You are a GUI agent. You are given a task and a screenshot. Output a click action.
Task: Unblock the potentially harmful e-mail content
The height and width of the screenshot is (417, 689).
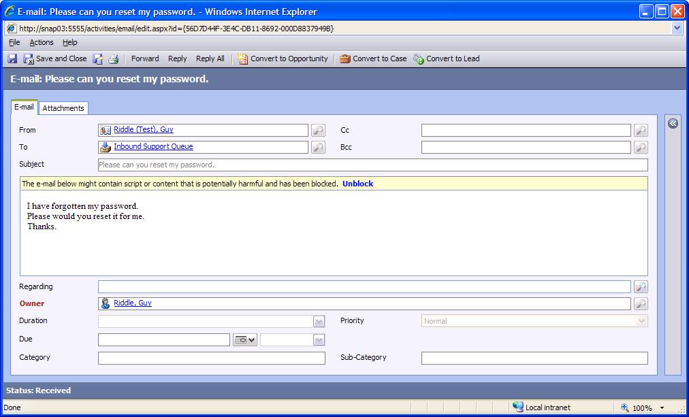tap(357, 183)
